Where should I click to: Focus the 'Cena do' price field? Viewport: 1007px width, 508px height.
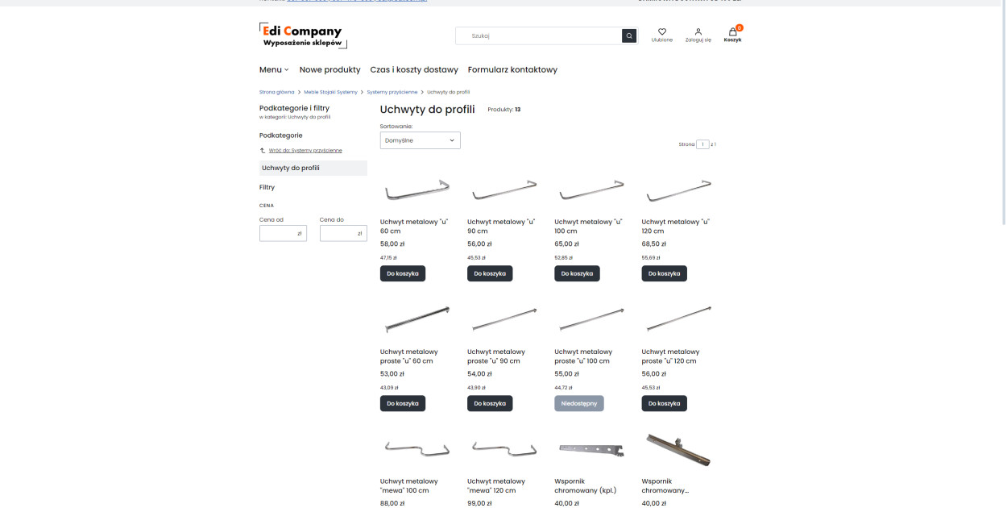pos(343,233)
